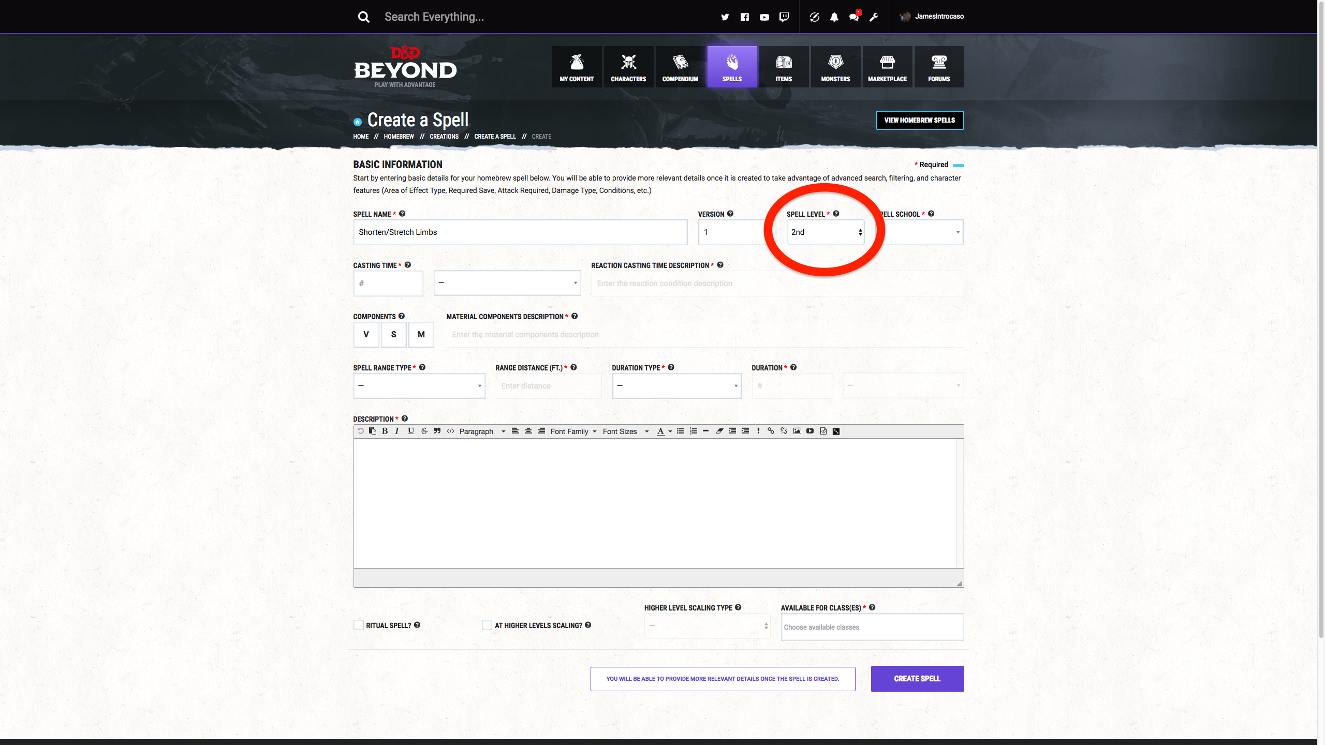Click the Create Spell button
1325x745 pixels.
coord(917,679)
